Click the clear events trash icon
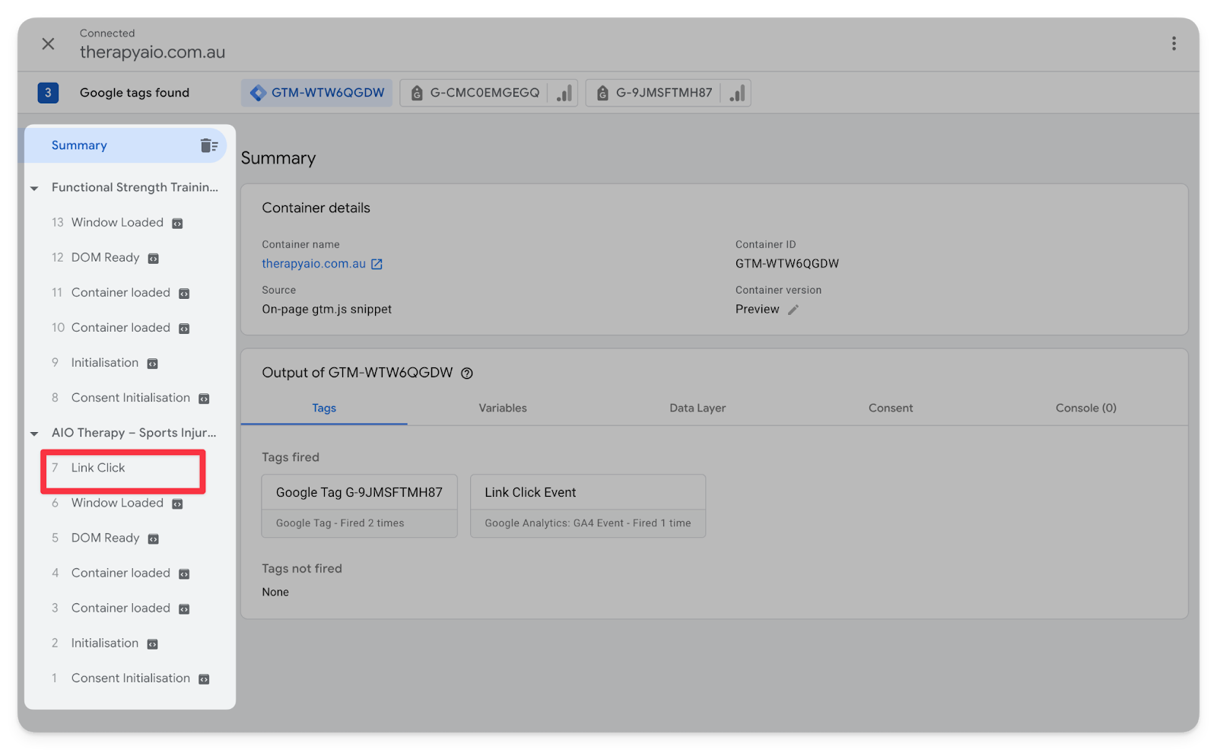 pyautogui.click(x=208, y=145)
